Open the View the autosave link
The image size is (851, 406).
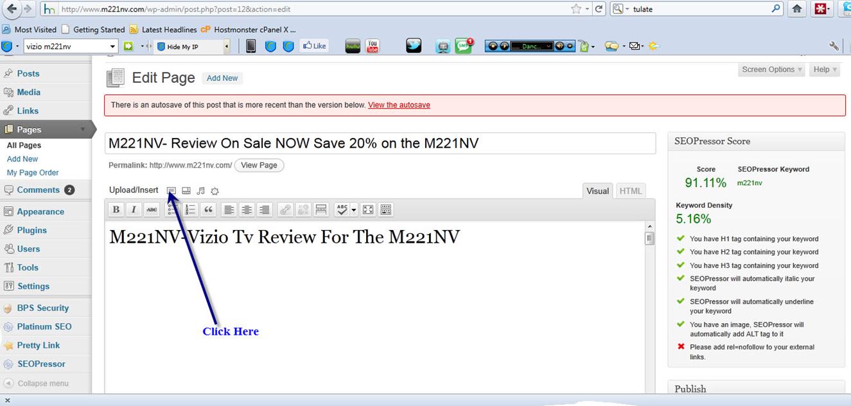[x=399, y=105]
